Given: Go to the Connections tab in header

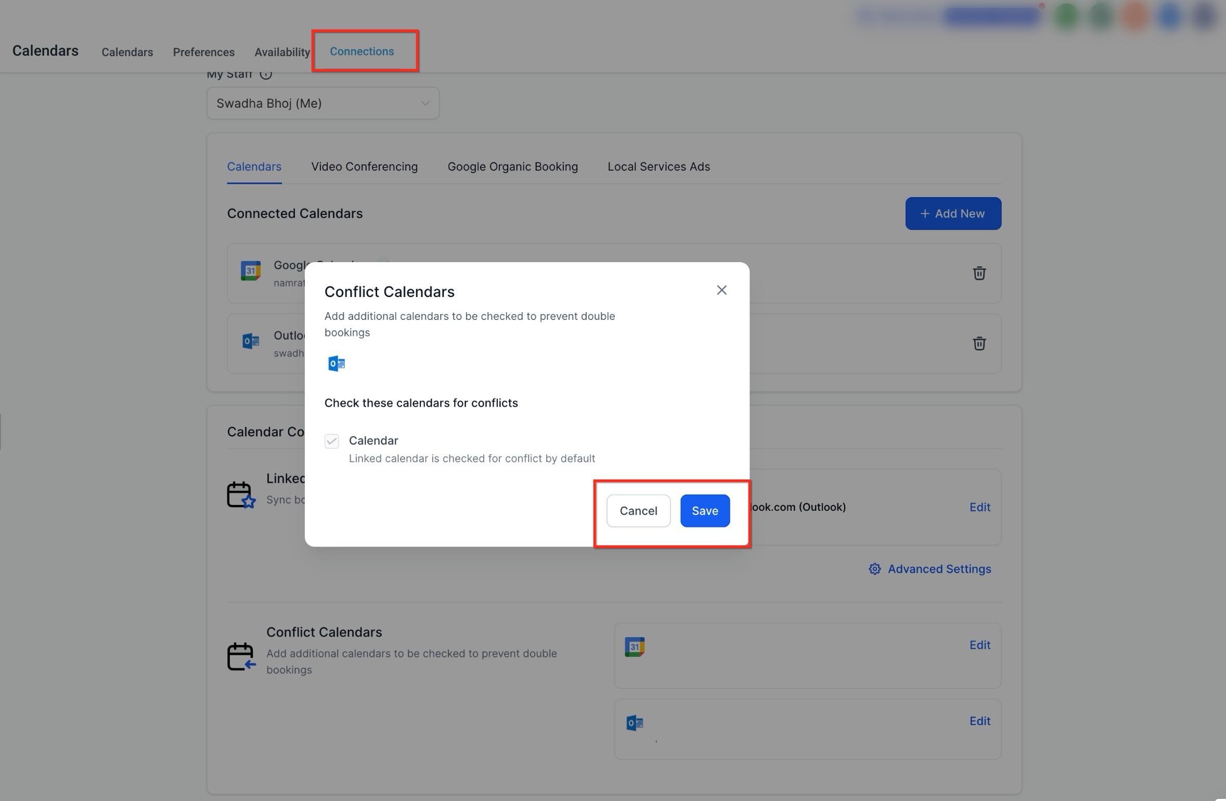Looking at the screenshot, I should pos(362,51).
